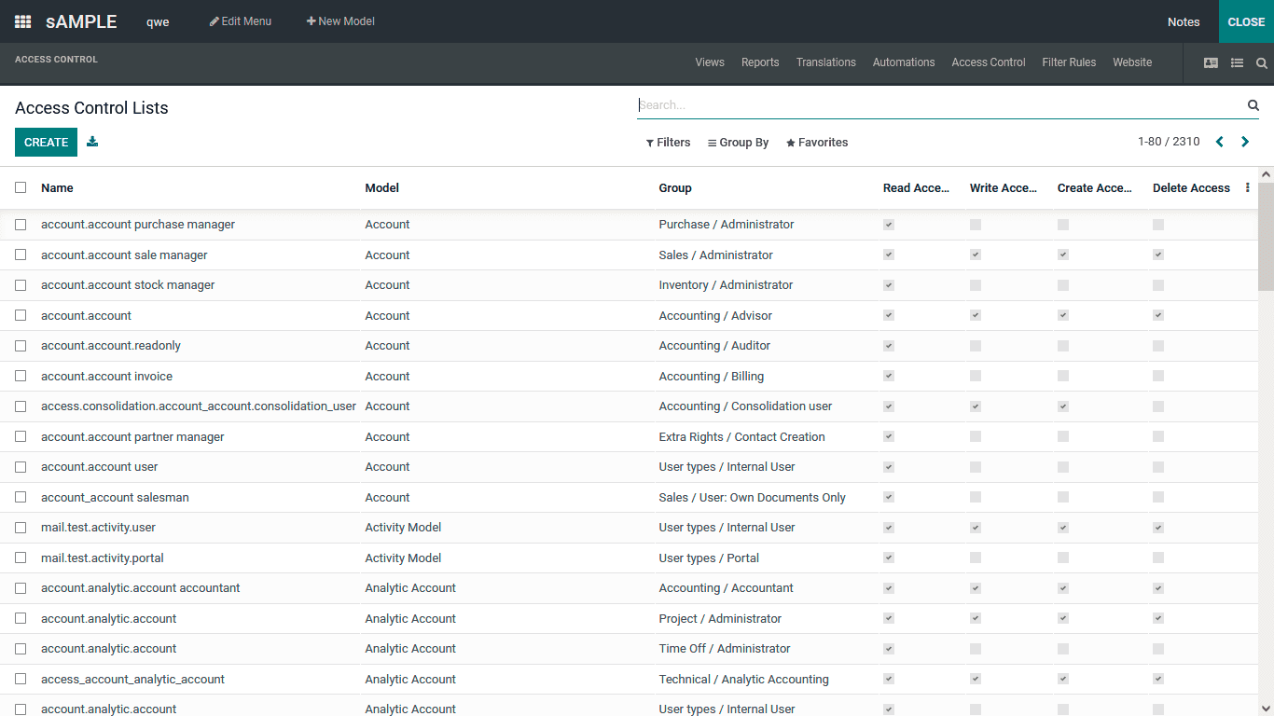Select the list view icon
The image size is (1274, 716).
[1237, 62]
